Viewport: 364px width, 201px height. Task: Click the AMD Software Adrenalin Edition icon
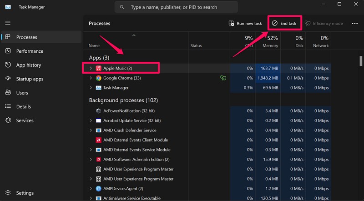(x=99, y=160)
